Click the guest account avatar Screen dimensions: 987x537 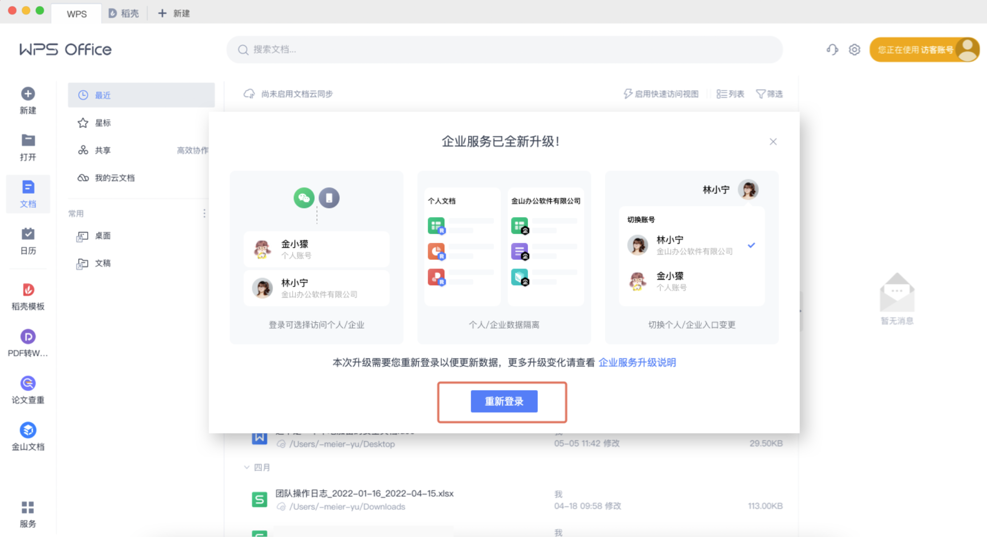tap(968, 49)
